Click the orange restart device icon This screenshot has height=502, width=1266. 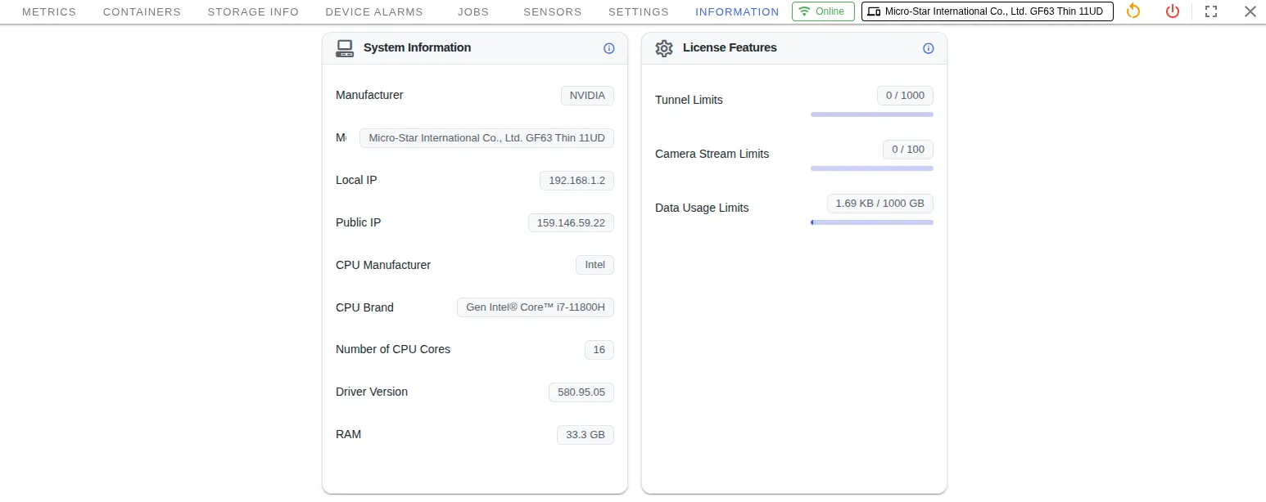click(x=1133, y=11)
